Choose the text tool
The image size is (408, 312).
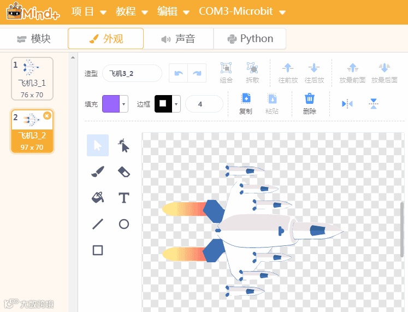[x=123, y=198]
